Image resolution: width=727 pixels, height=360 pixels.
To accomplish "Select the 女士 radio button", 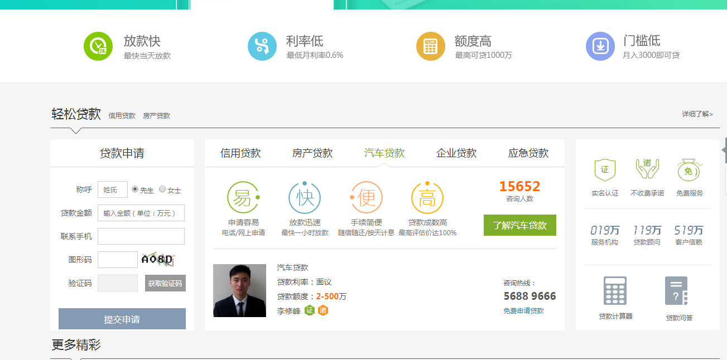I will [162, 189].
